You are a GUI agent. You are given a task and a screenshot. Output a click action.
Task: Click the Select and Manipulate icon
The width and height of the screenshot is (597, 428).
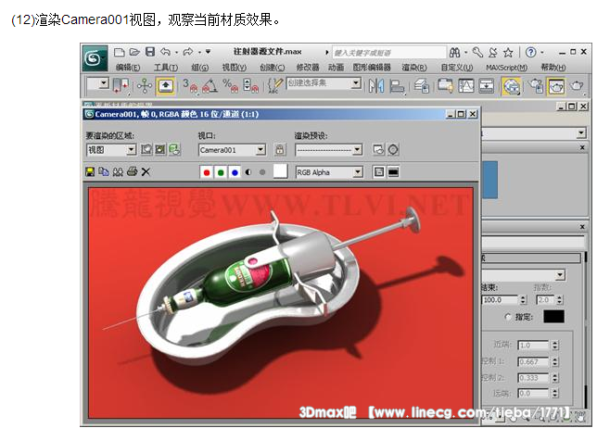[x=145, y=85]
